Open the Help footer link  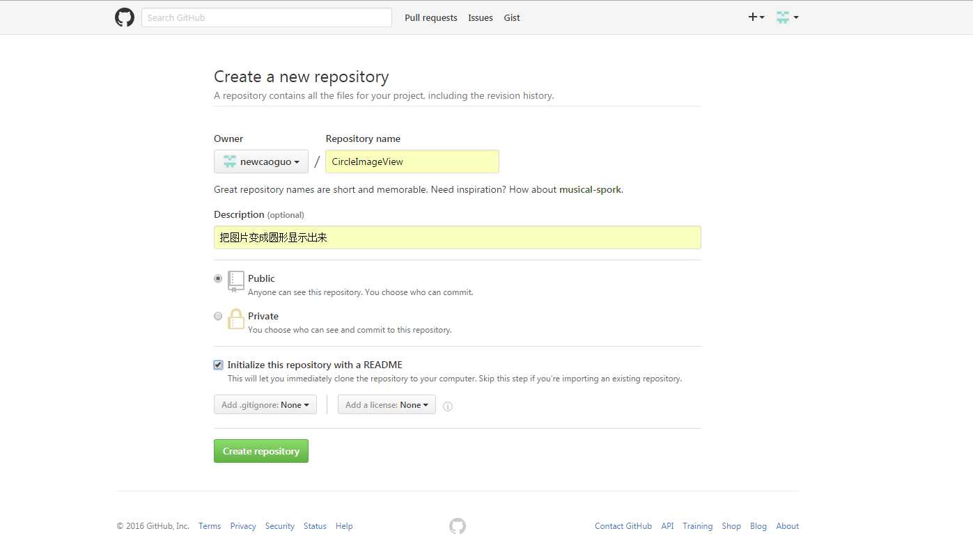pos(344,526)
